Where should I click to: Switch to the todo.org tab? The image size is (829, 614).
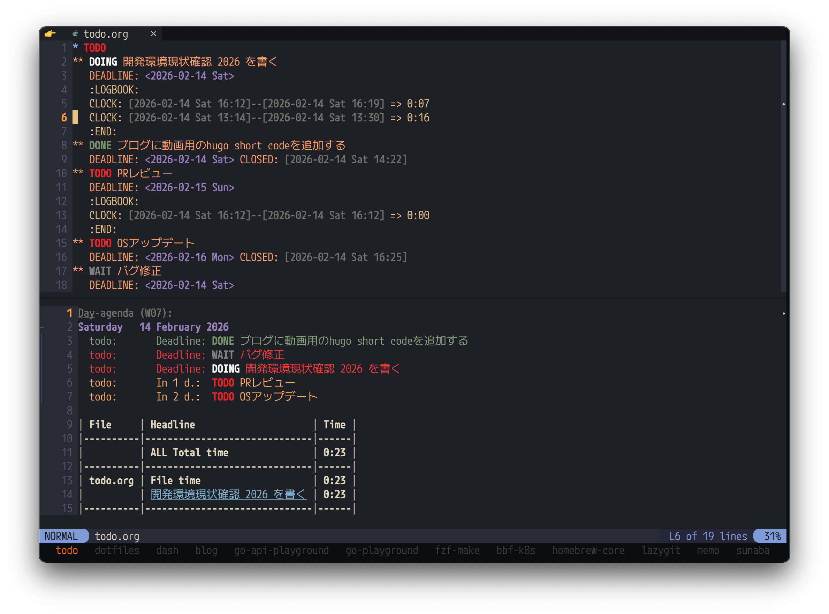point(106,34)
